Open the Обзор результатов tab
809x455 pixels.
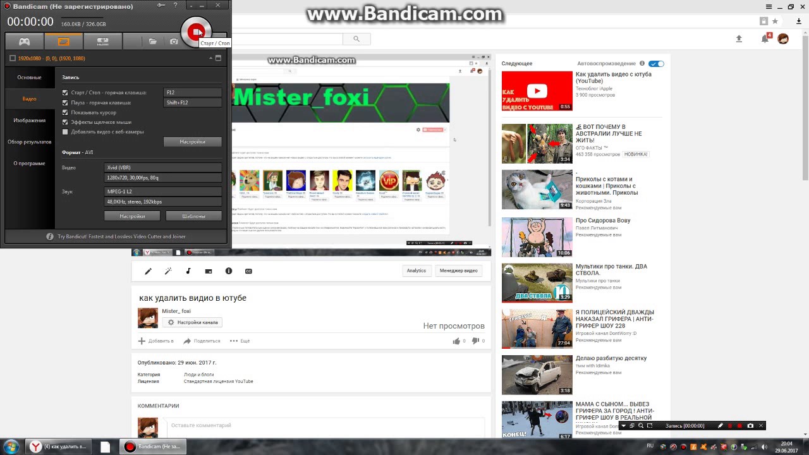pos(29,142)
